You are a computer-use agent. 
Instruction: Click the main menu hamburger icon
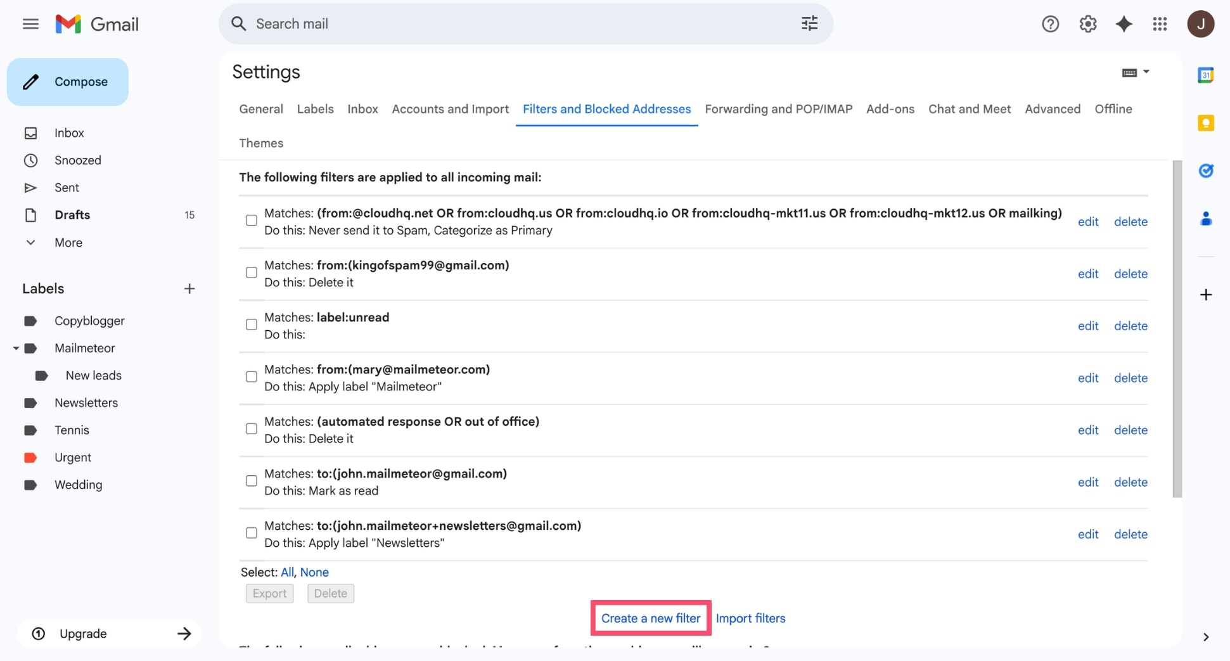[x=30, y=23]
